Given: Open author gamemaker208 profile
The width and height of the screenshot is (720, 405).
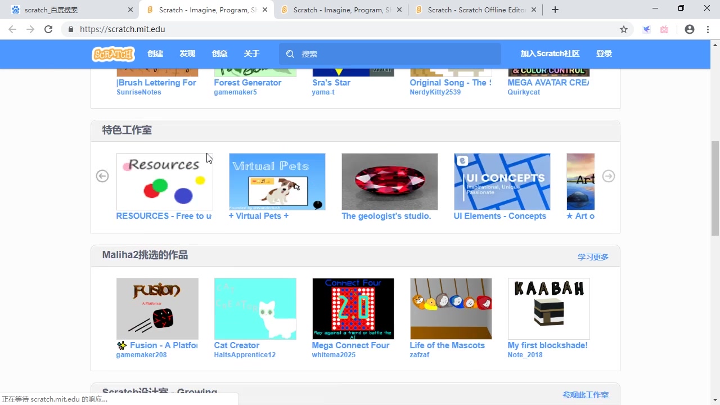Looking at the screenshot, I should [x=142, y=355].
